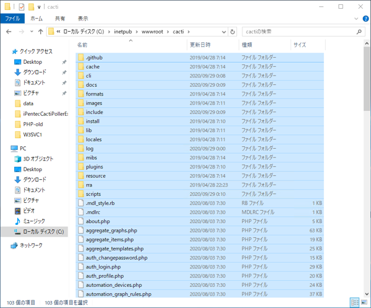The image size is (371, 308).
Task: Select the plugins folder icon
Action: (x=81, y=167)
